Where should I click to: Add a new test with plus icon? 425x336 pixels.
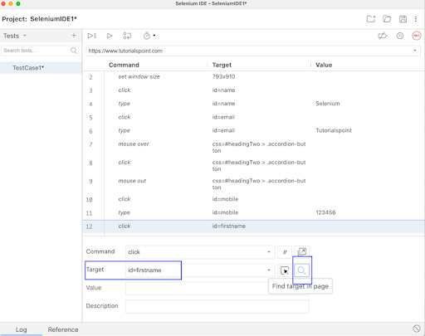click(x=74, y=36)
